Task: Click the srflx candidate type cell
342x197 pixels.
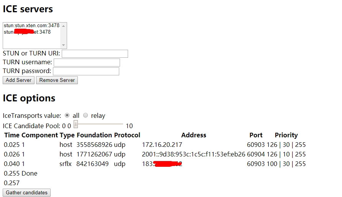Action: click(x=66, y=164)
